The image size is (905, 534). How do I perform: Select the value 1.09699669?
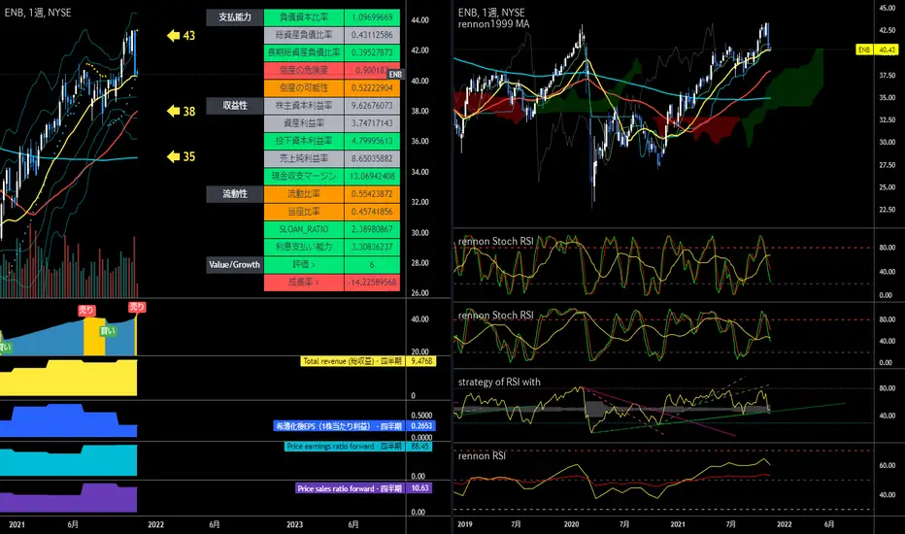tap(372, 17)
